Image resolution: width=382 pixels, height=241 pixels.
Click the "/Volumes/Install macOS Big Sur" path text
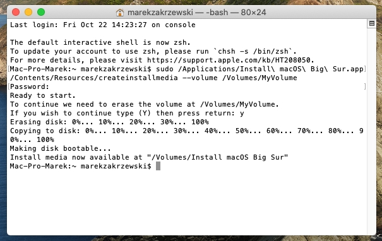218,157
